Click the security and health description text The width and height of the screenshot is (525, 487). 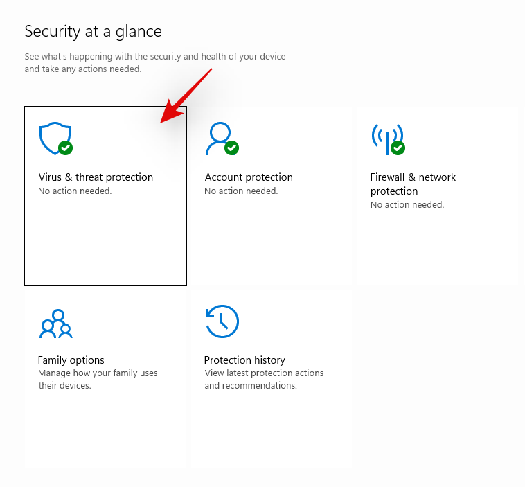point(154,62)
